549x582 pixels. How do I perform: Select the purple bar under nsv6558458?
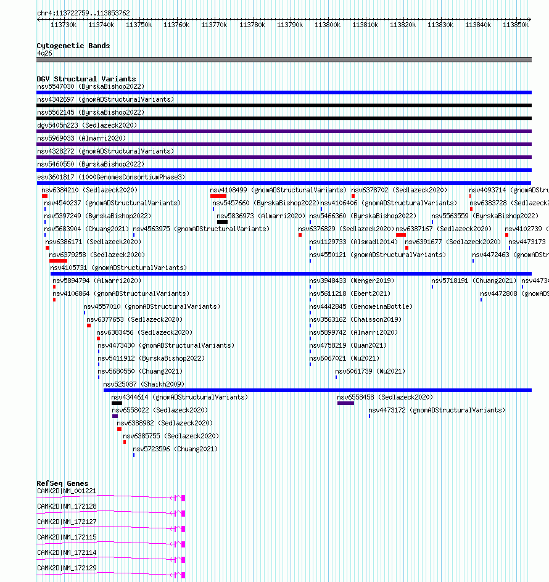[345, 403]
